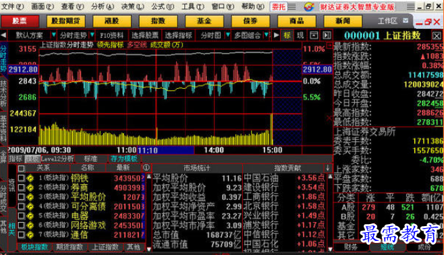Screen dimensions: 444x255
Task: Click the 财达证券 logo icon in title bar
Action: [309, 6]
